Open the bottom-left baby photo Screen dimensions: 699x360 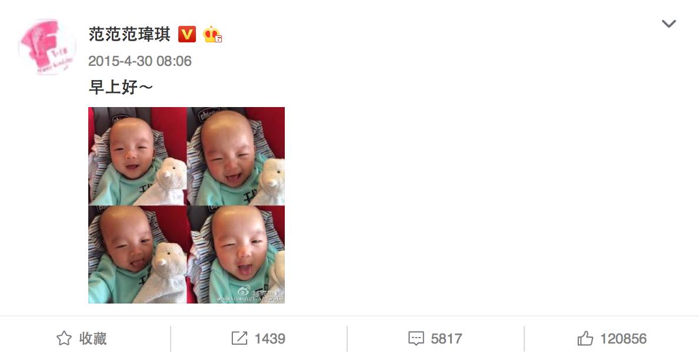coord(137,255)
